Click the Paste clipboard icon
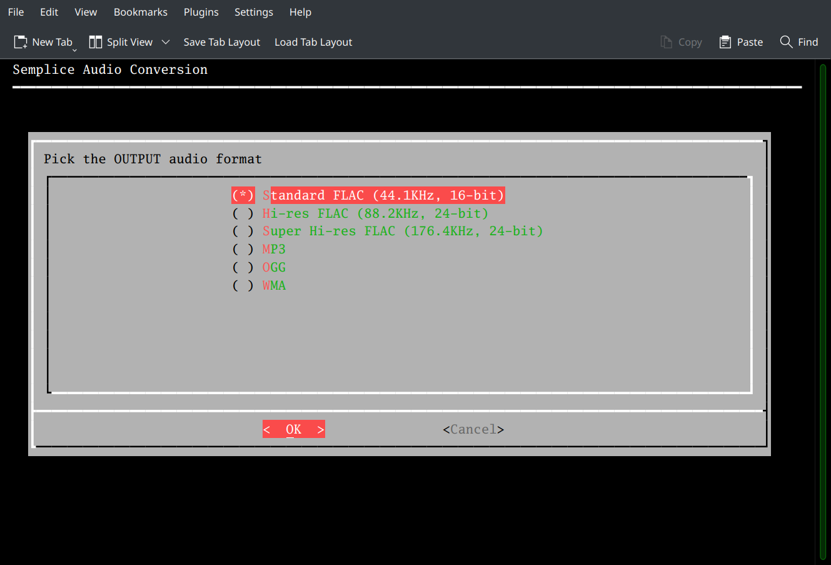831x565 pixels. (x=725, y=42)
